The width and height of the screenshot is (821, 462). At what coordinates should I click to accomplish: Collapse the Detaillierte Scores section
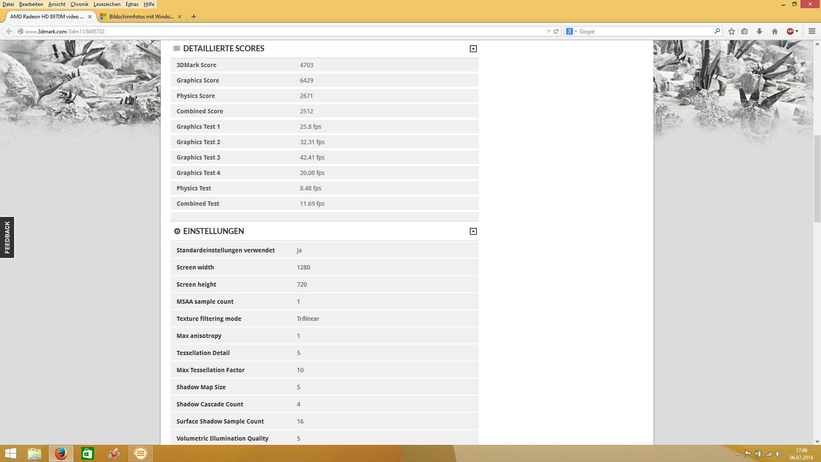[473, 49]
